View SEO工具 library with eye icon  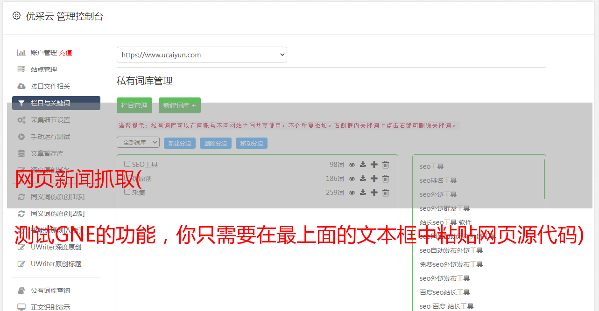coord(352,165)
